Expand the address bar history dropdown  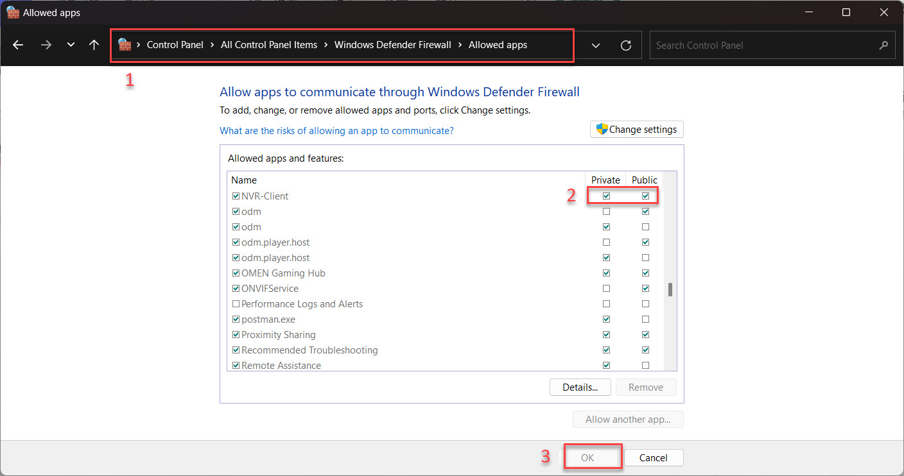pos(596,46)
